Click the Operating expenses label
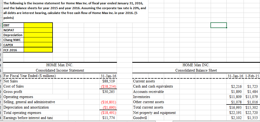Screen dimensions: 260x122 (18, 97)
